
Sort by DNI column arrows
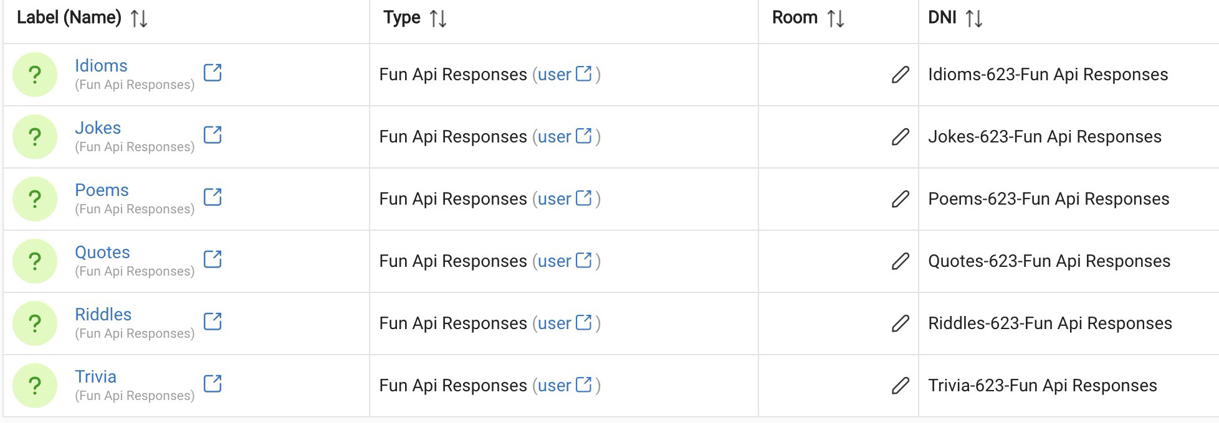974,19
